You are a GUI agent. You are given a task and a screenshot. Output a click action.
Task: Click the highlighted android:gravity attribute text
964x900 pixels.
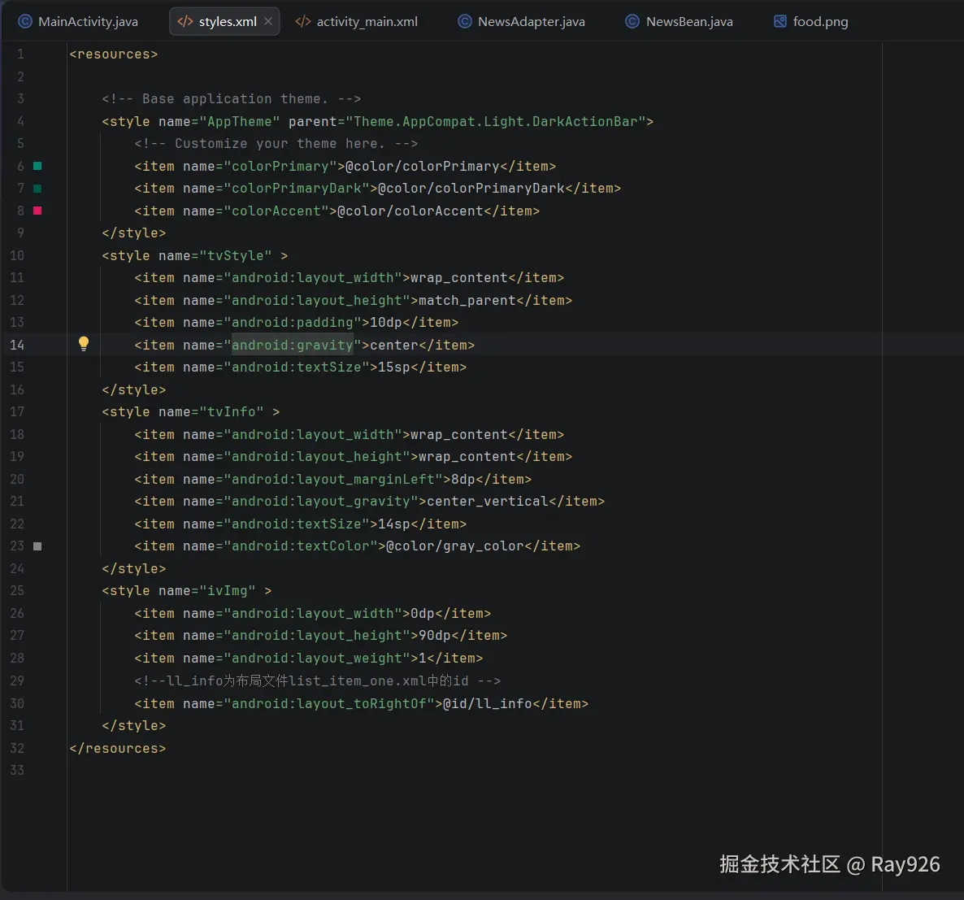point(292,345)
